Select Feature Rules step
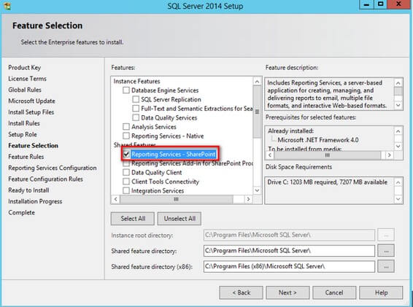Viewport: 413px width, 307px height. [26, 157]
